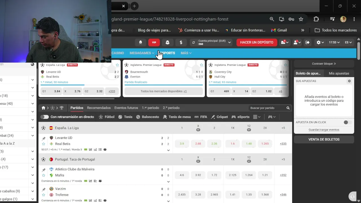Favorite the Mafra match row star
Screen dimensions: 361x203
(x=44, y=175)
